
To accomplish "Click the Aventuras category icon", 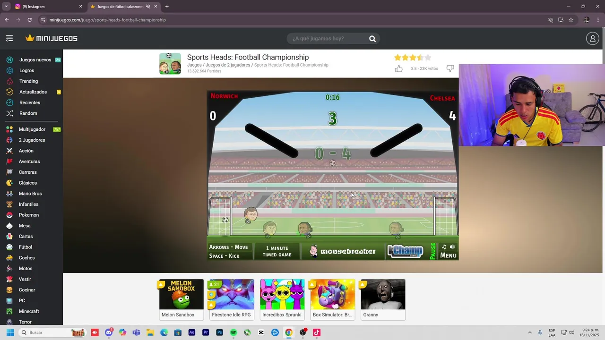I will click(x=9, y=161).
